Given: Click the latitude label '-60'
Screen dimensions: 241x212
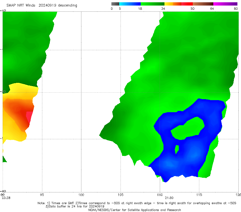Looking at the screenshot, I should point(3,191).
